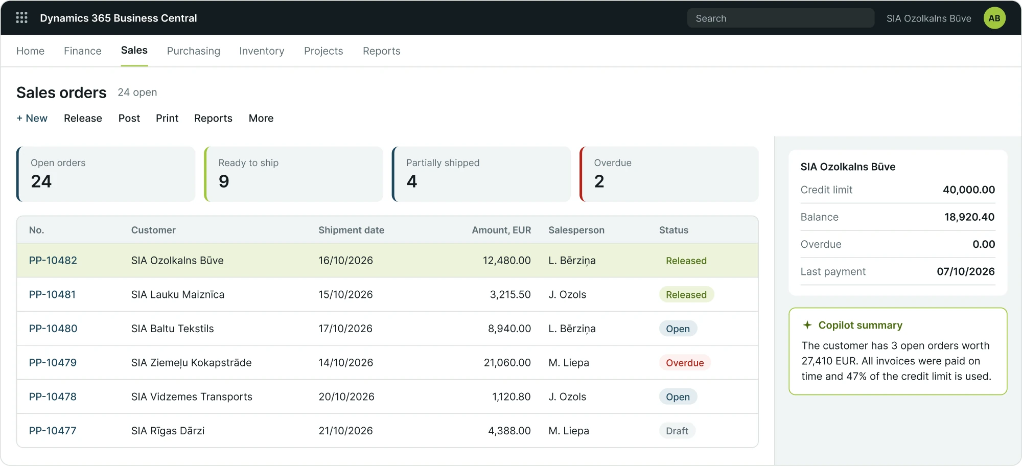Open order PP-10482
The width and height of the screenshot is (1022, 466).
(x=53, y=261)
